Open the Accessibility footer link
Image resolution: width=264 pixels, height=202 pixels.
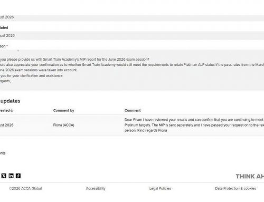96,188
